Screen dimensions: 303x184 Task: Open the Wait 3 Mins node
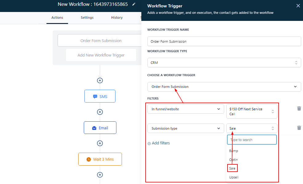tap(100, 159)
